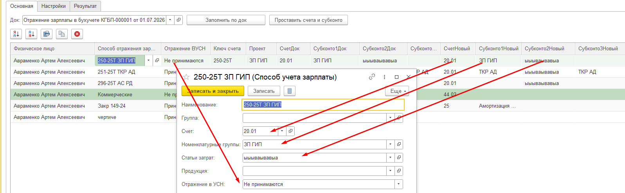This screenshot has width=625, height=193.
Task: Expand the Счет dropdown list
Action: (x=282, y=131)
